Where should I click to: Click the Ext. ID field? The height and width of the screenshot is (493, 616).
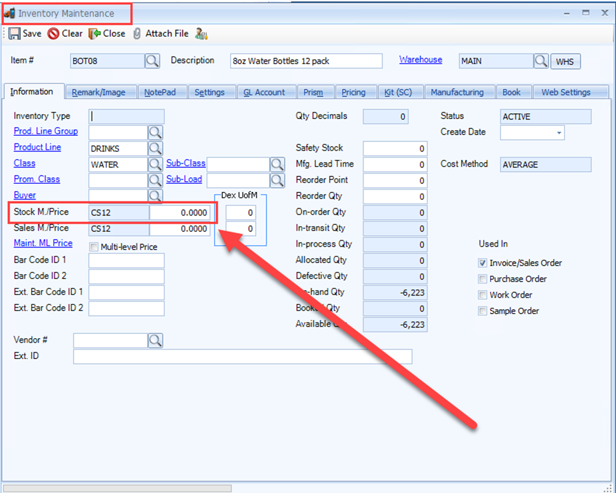point(243,357)
